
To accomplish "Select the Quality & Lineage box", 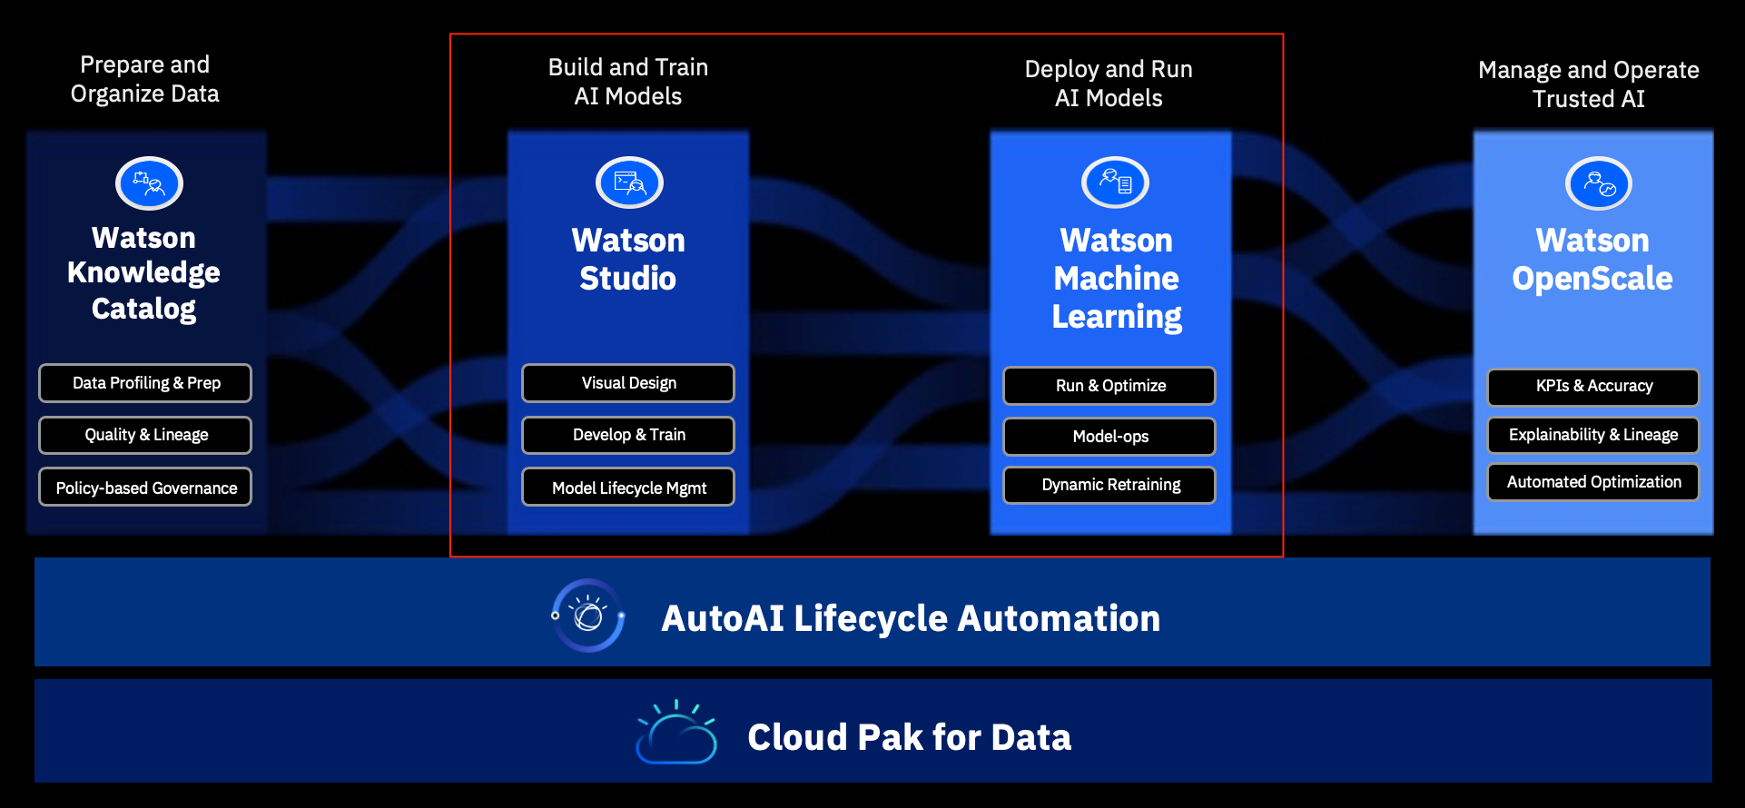I will click(145, 435).
